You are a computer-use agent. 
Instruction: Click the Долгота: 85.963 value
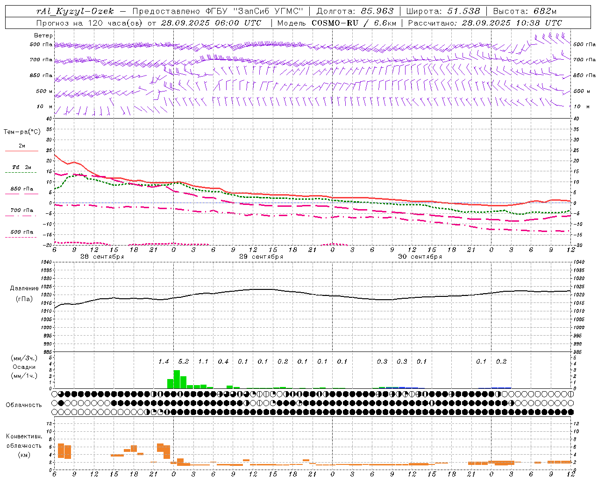[355, 12]
